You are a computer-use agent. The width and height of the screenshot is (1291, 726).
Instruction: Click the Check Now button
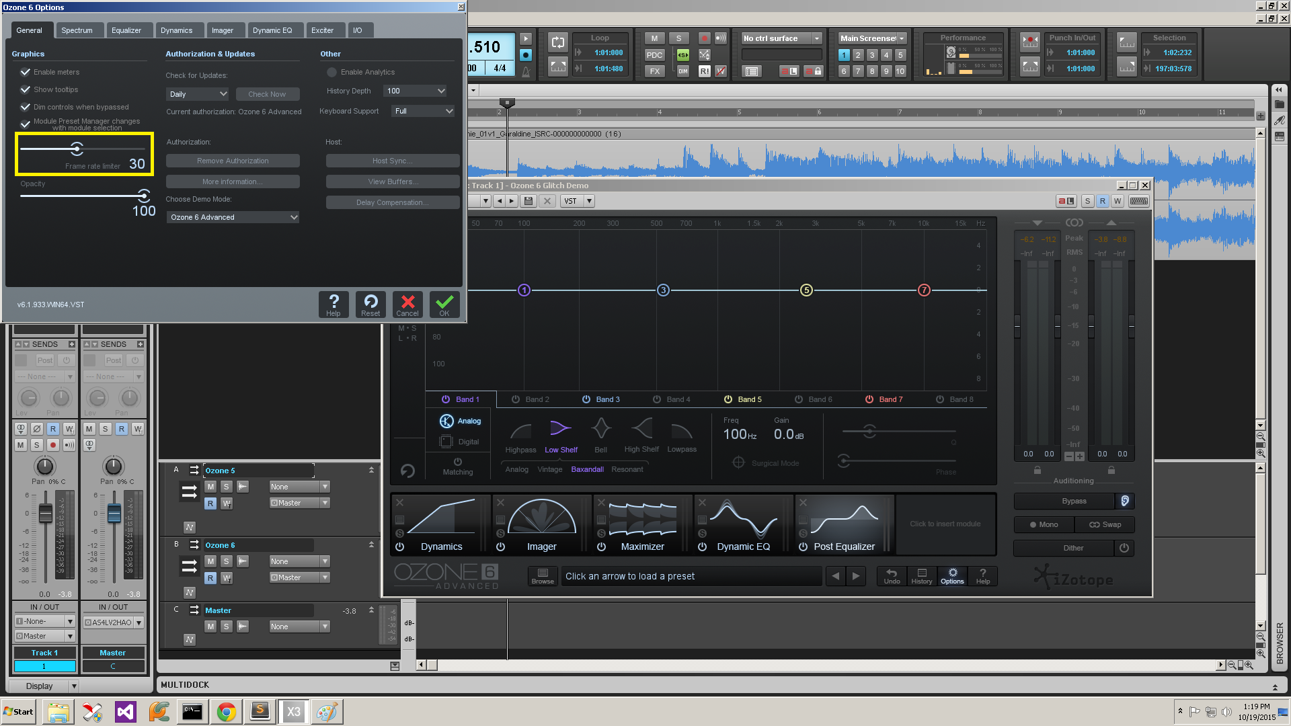[x=267, y=94]
